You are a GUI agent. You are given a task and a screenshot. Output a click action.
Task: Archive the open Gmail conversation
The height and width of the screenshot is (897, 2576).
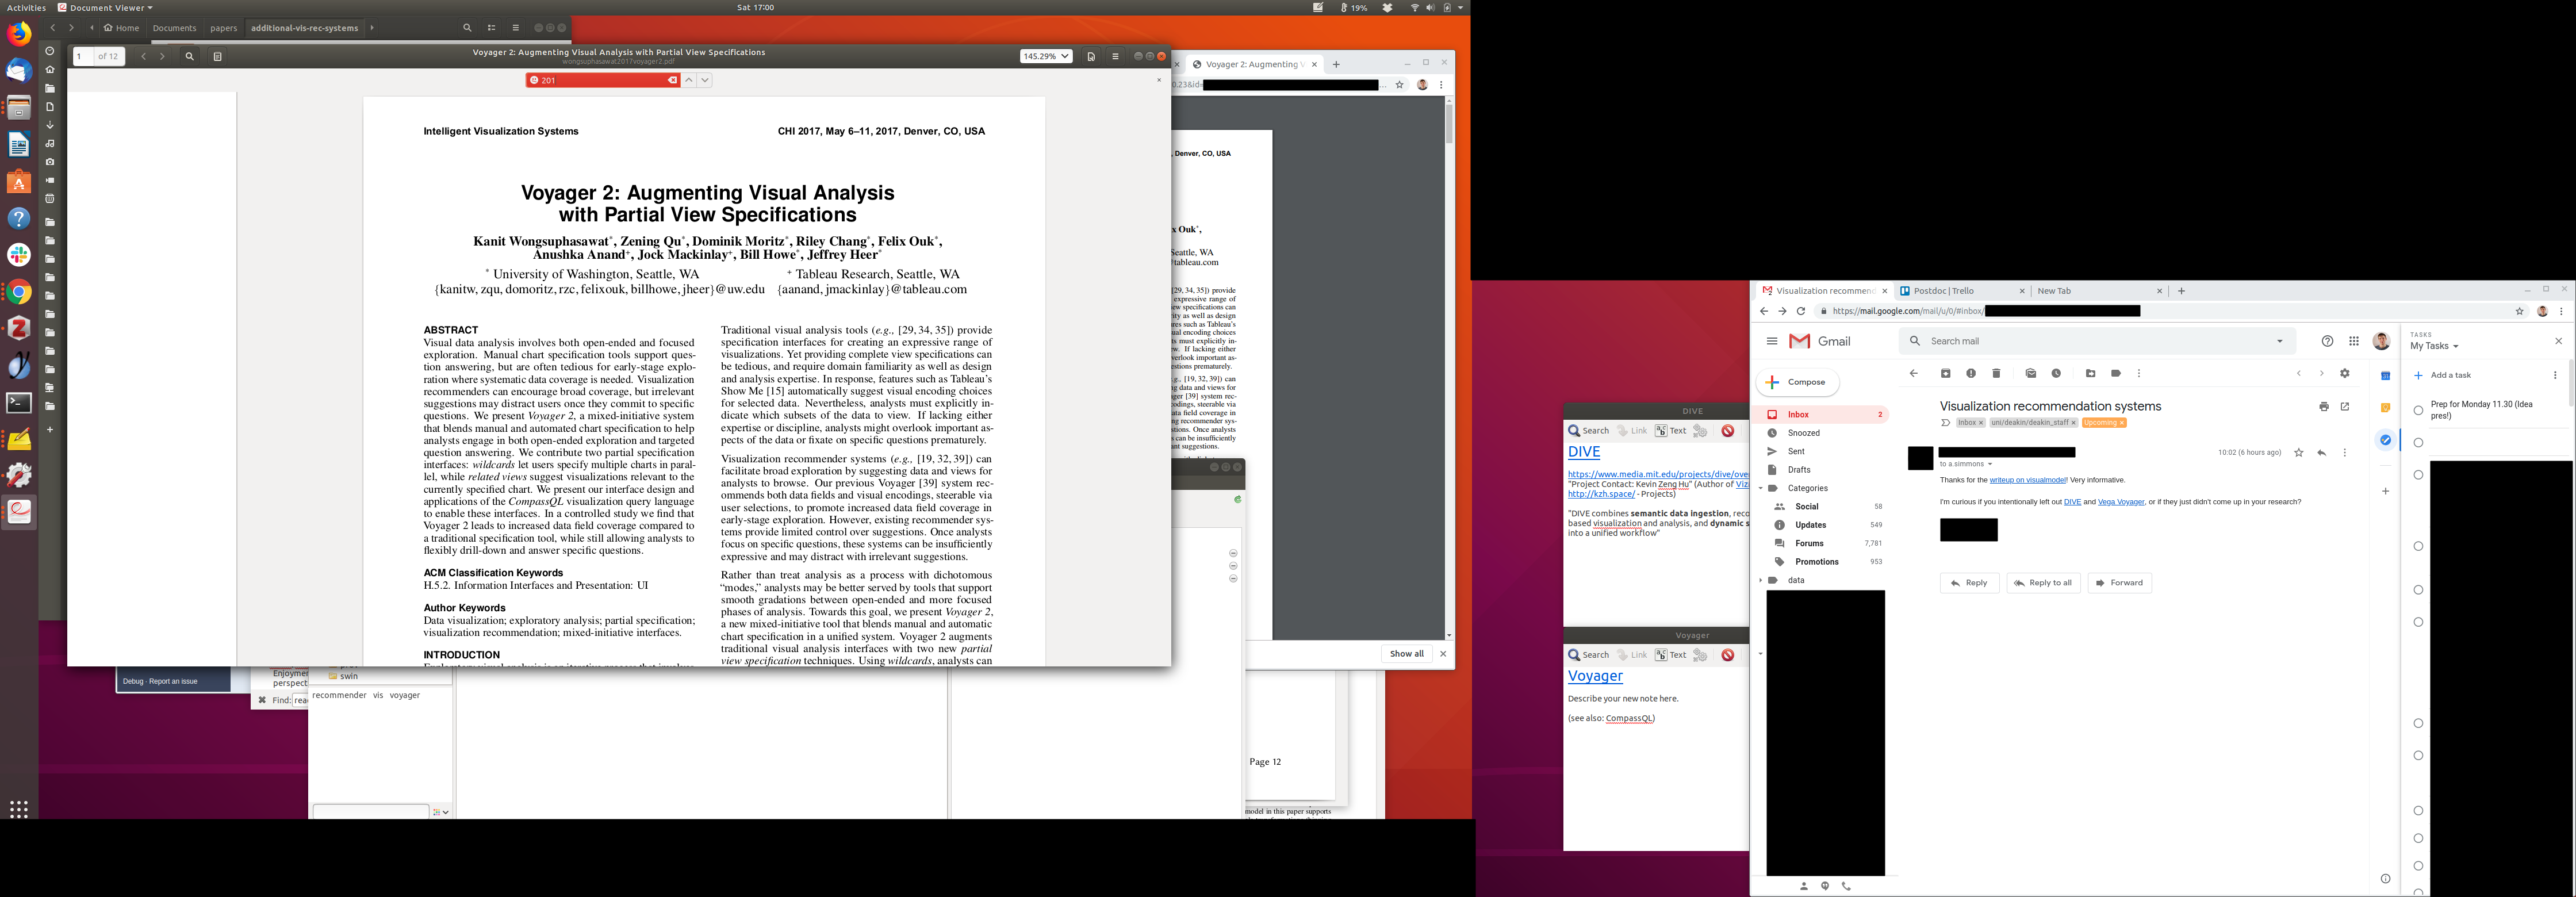pos(1945,374)
